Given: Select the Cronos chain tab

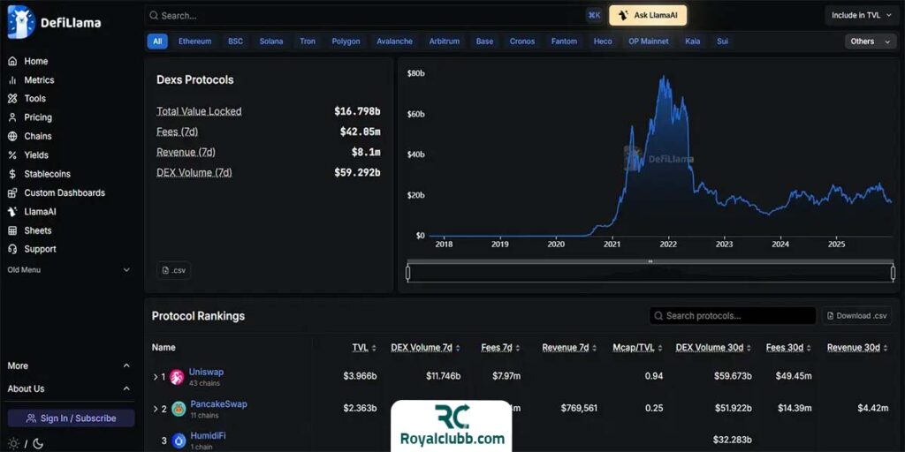Looking at the screenshot, I should (x=522, y=41).
